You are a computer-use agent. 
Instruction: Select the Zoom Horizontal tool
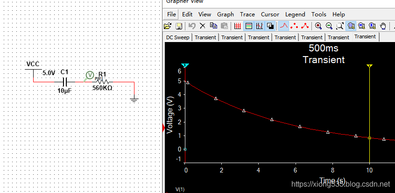pyautogui.click(x=361, y=26)
